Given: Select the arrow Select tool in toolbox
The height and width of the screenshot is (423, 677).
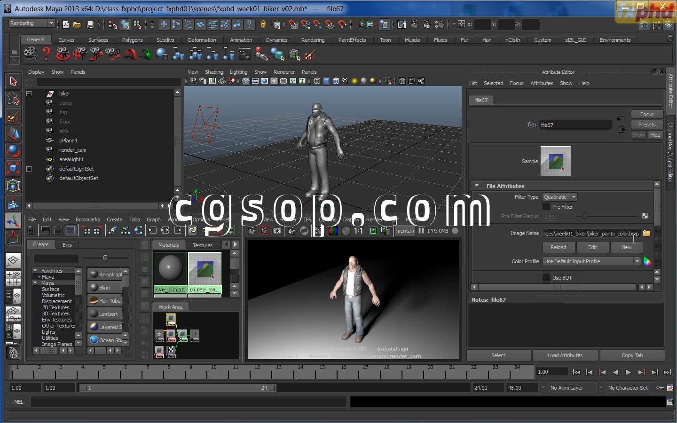Looking at the screenshot, I should (13, 81).
